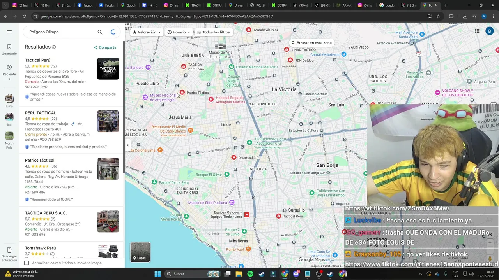Show hidden system tray icons
499x280 pixels.
[x=420, y=274]
